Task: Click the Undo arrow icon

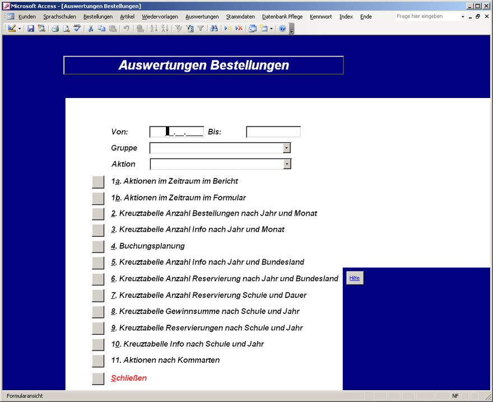Action: pyautogui.click(x=127, y=29)
